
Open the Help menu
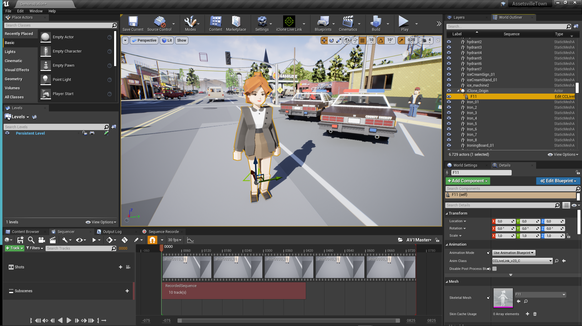click(52, 11)
